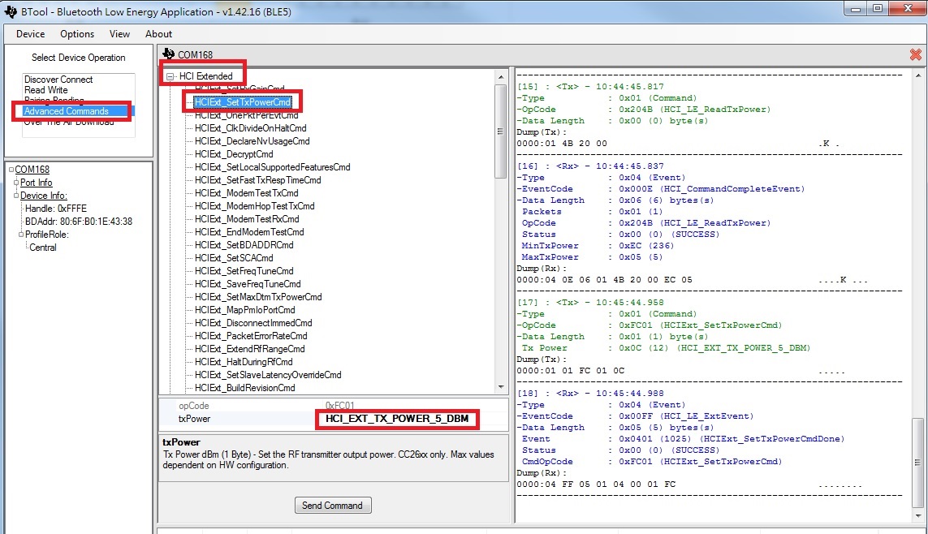928x534 pixels.
Task: Close the COM168 panel with red X
Action: click(915, 54)
